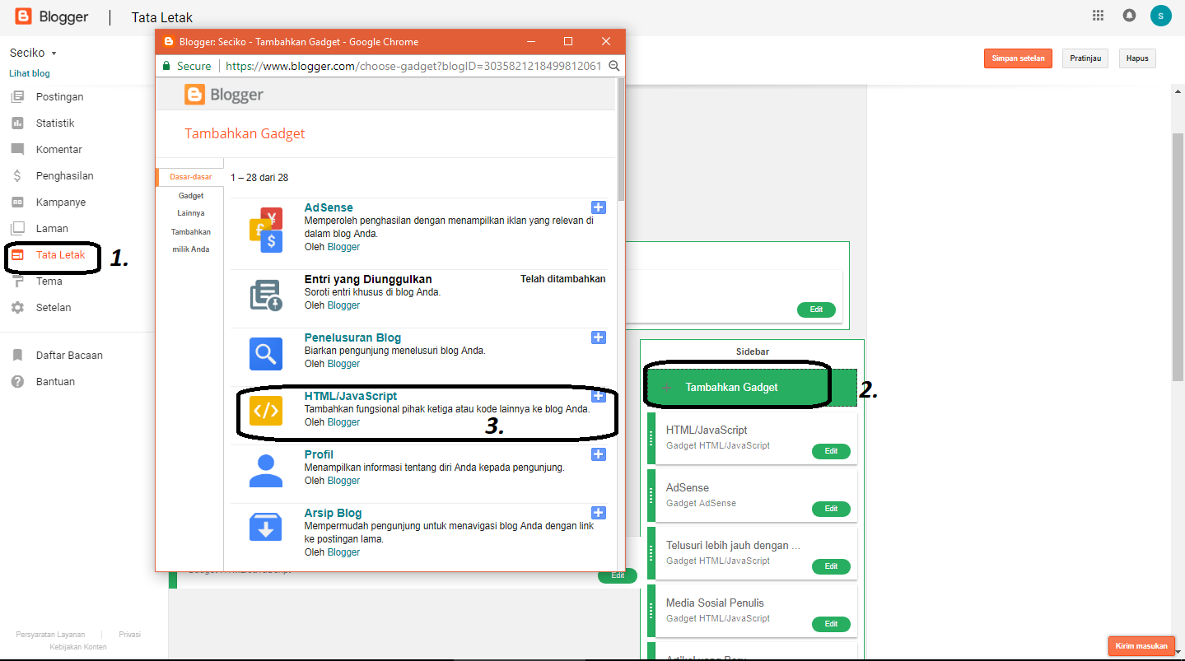The width and height of the screenshot is (1185, 661).
Task: Click the Tambahkan Gadget popup heading
Action: pos(245,133)
